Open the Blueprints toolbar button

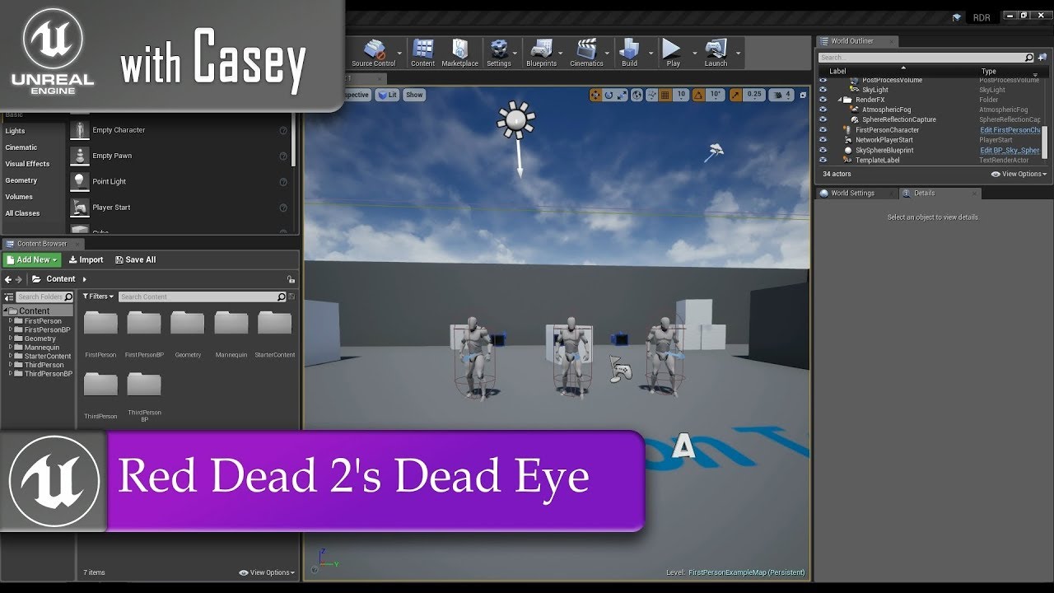(x=541, y=52)
